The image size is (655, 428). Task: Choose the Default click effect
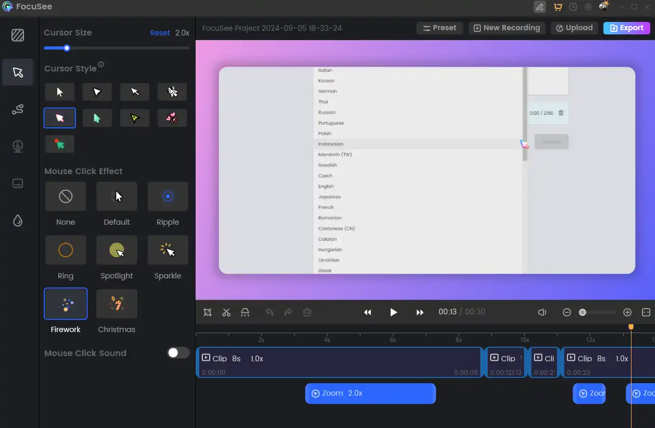point(117,197)
